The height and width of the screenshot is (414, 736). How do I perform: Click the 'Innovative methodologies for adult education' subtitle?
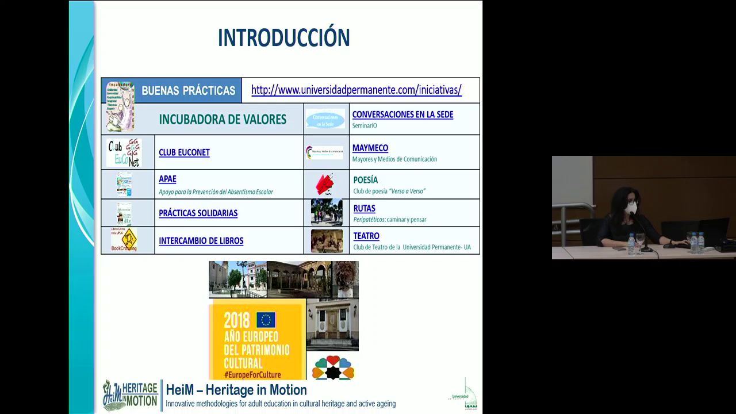281,404
